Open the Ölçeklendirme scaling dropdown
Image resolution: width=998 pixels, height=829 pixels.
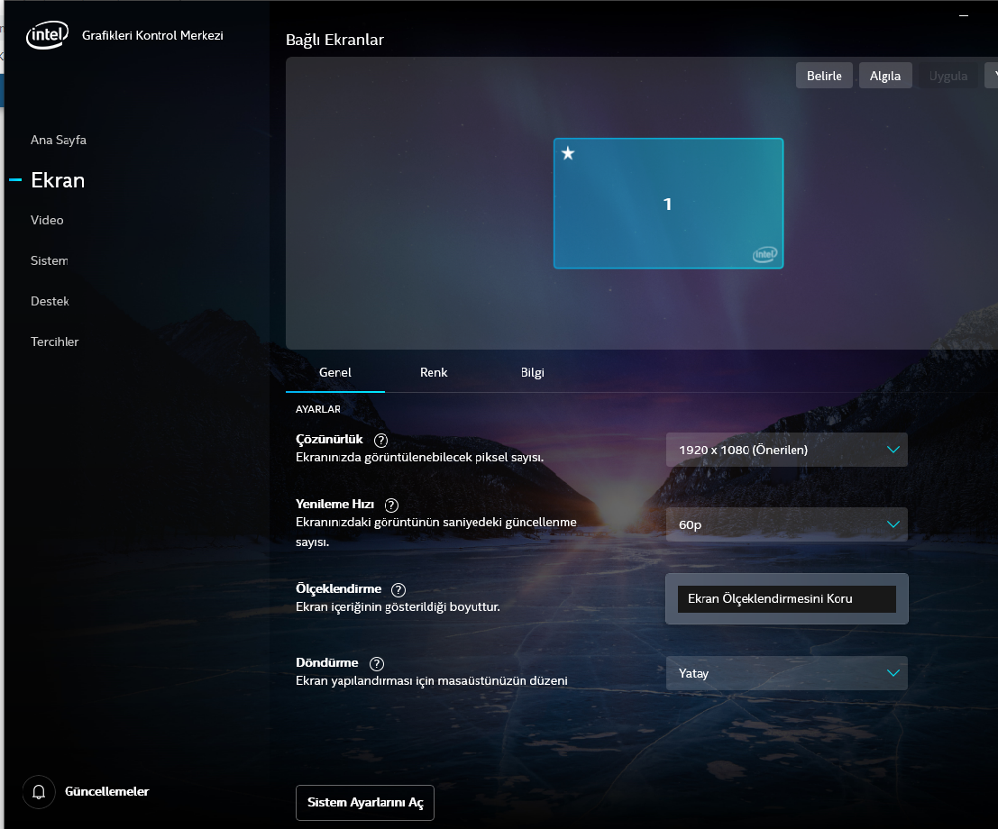point(787,598)
